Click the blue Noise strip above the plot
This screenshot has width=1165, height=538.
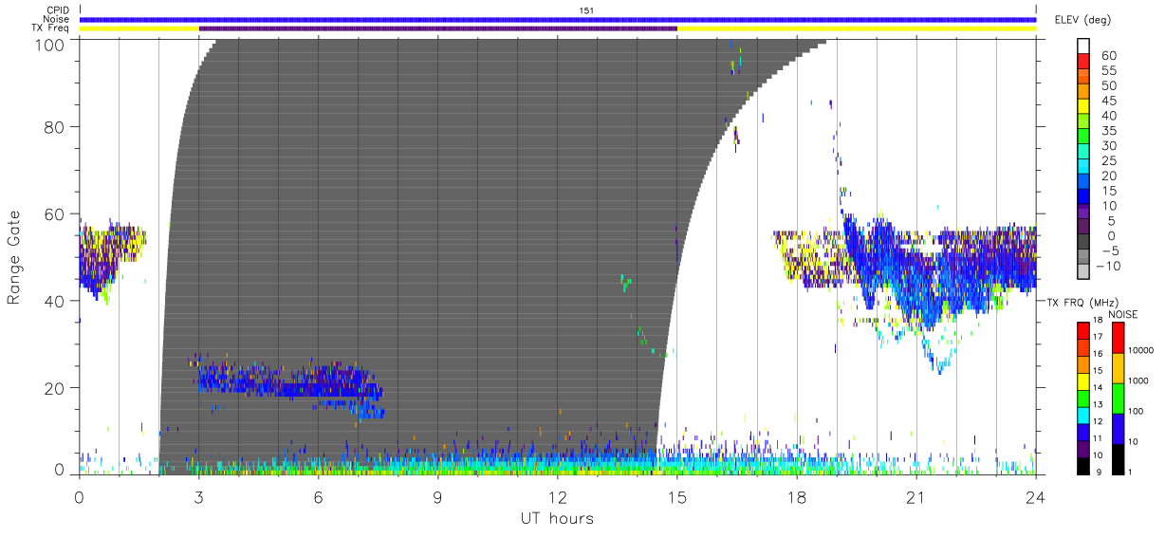coord(558,19)
